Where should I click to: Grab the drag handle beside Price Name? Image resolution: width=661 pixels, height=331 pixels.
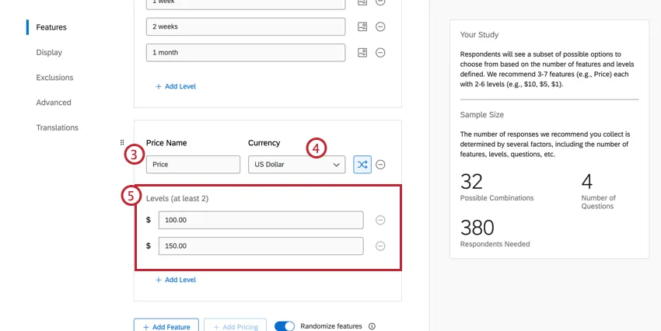pyautogui.click(x=122, y=143)
